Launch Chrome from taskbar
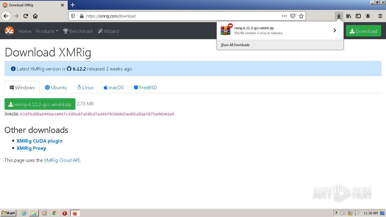The width and height of the screenshot is (386, 217). (x=55, y=213)
